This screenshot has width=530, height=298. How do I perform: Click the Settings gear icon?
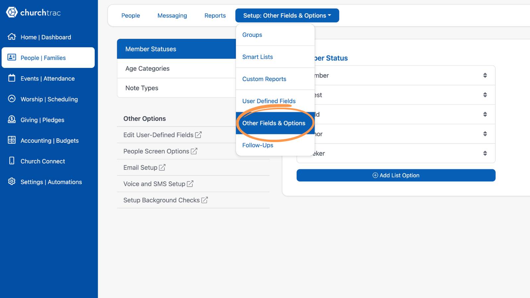click(12, 181)
